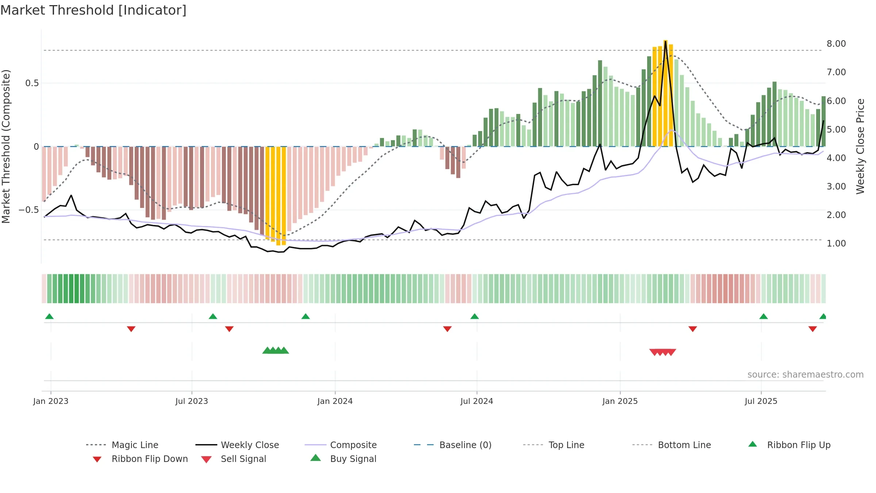Click the Market Threshold (Composite) axis title
This screenshot has height=493, width=876.
click(6, 146)
